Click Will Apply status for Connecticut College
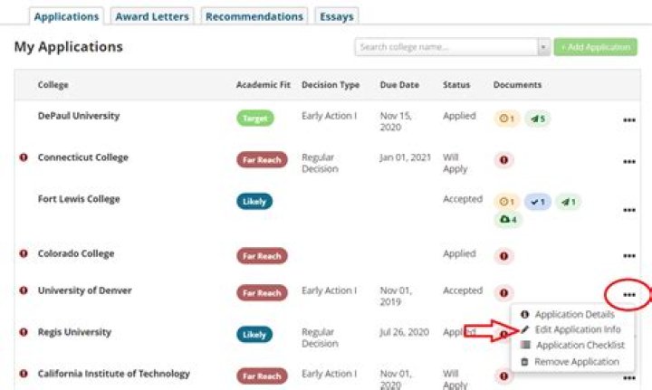 point(455,163)
